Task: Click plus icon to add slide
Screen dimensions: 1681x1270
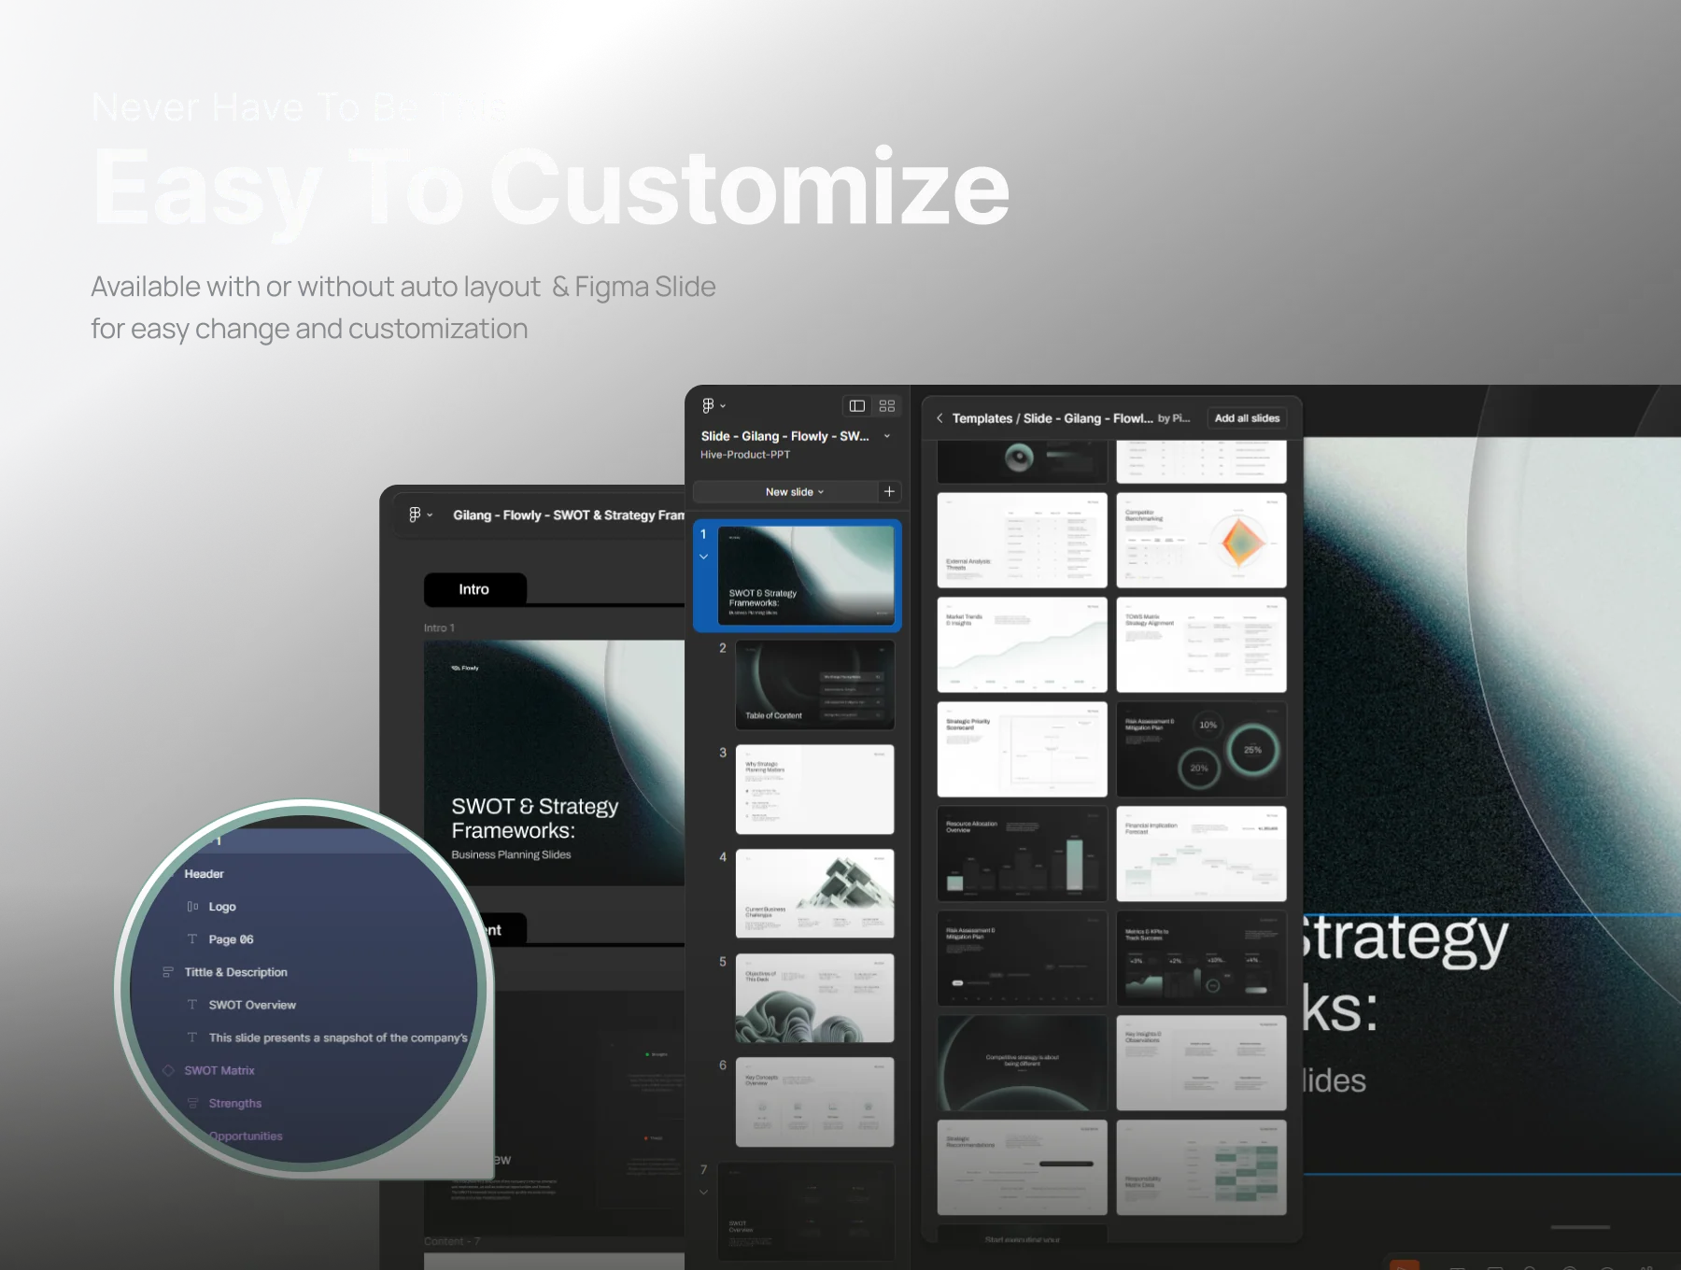Action: click(889, 491)
